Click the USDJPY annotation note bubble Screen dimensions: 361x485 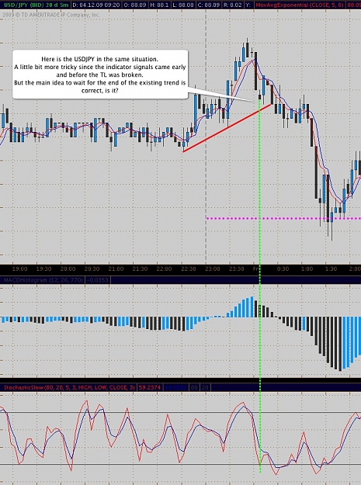tap(100, 74)
